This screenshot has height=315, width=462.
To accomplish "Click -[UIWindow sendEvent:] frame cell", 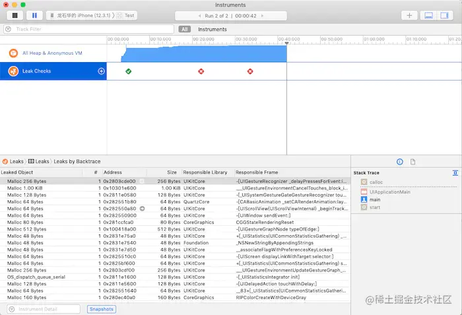I will (x=263, y=215).
